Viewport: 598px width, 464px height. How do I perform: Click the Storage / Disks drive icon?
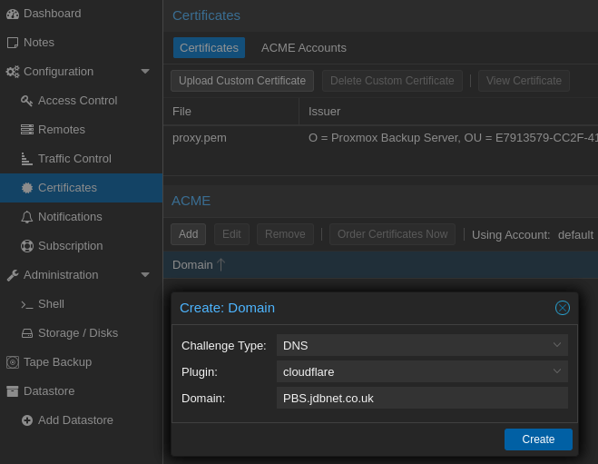(x=27, y=333)
